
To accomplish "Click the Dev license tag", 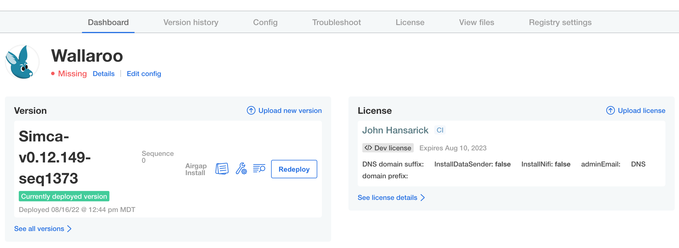I will (388, 148).
